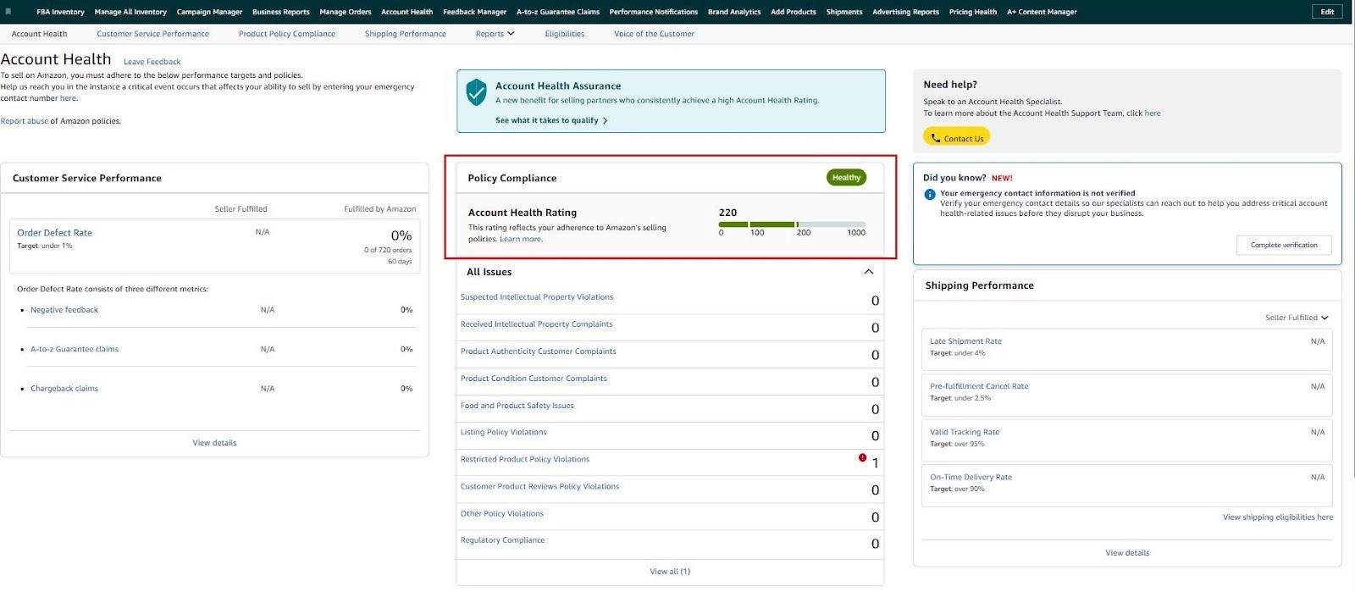Screen dimensions: 1355x592
Task: Collapse the All Issues section chevron
Action: pos(868,272)
